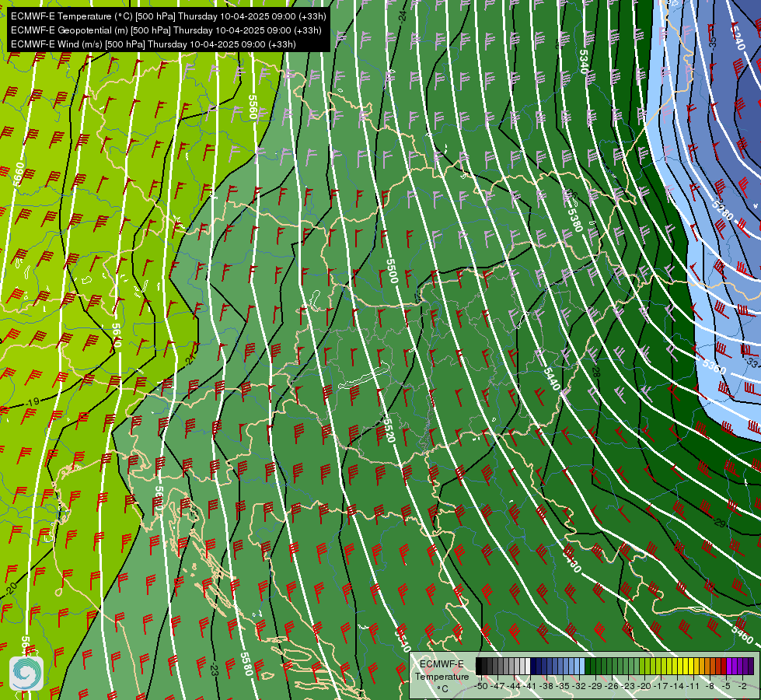Click the light blue -32 legend swatch

click(x=582, y=666)
